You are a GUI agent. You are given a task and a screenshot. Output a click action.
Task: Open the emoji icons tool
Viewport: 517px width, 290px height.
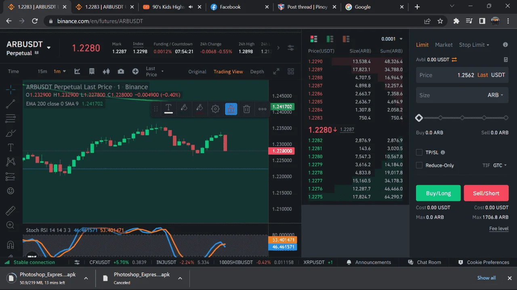(11, 191)
